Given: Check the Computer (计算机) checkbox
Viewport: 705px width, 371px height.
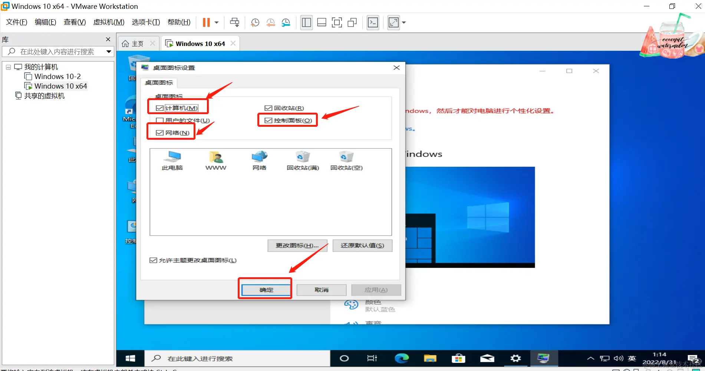Looking at the screenshot, I should [160, 108].
